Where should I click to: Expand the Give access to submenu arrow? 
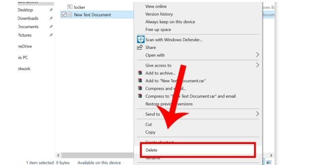pyautogui.click(x=257, y=65)
